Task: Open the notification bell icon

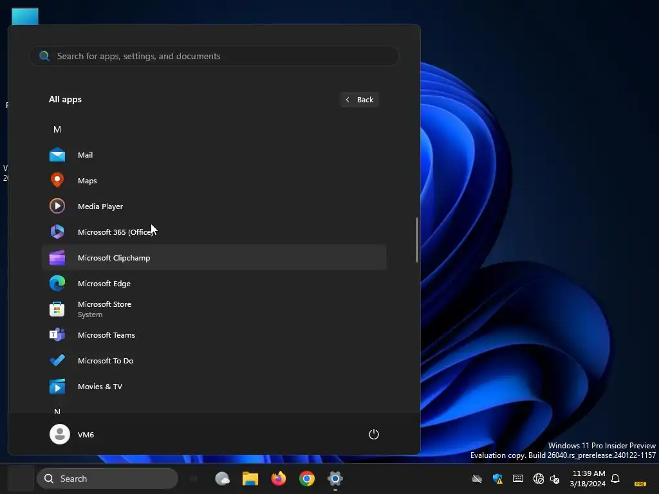Action: click(615, 479)
